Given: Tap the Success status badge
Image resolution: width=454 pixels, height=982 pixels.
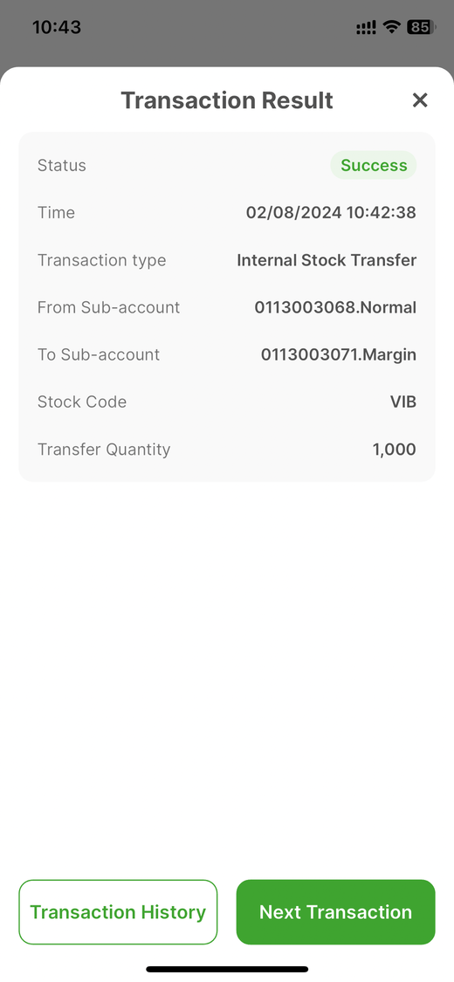Looking at the screenshot, I should (373, 165).
